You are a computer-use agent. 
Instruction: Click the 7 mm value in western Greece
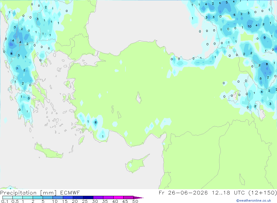coord(17,68)
